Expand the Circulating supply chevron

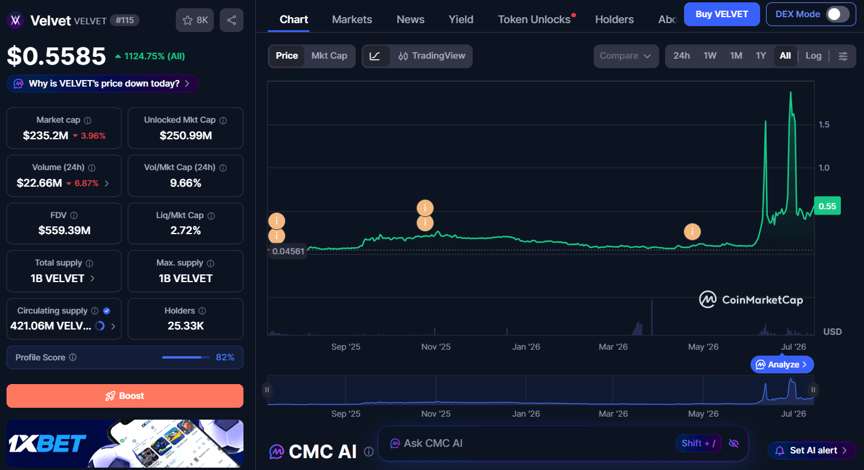click(x=113, y=326)
